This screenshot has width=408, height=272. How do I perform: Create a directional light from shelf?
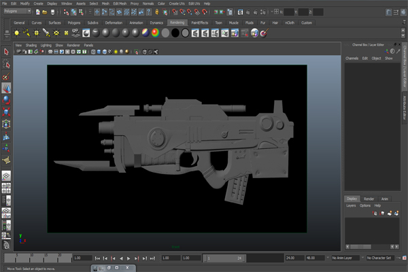27,33
